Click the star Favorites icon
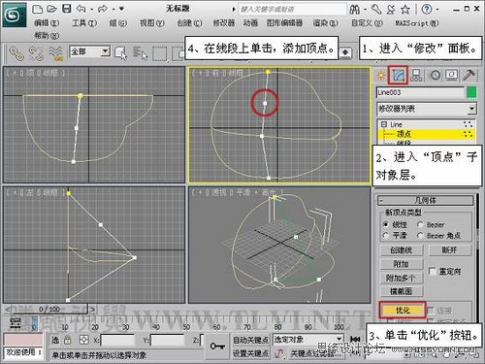 (405, 10)
